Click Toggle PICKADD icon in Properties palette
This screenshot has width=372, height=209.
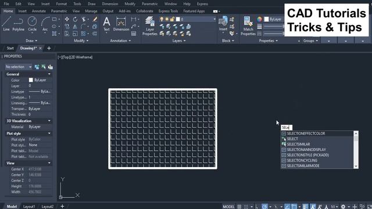pyautogui.click(x=37, y=67)
